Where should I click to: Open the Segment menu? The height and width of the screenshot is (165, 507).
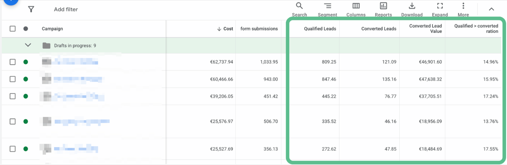click(x=328, y=9)
